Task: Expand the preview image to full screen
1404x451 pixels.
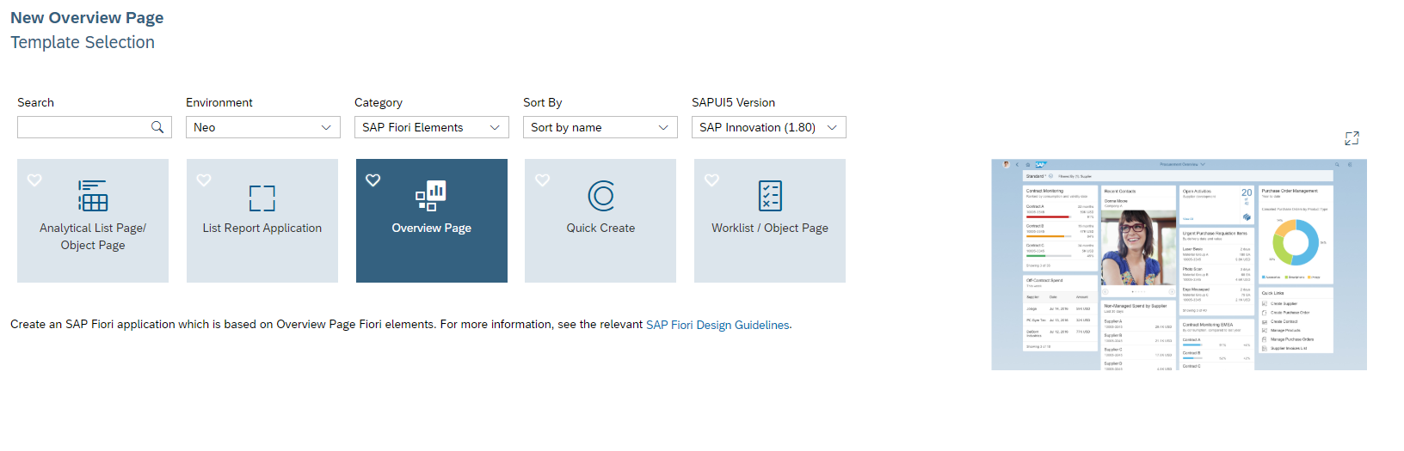Action: [1352, 138]
